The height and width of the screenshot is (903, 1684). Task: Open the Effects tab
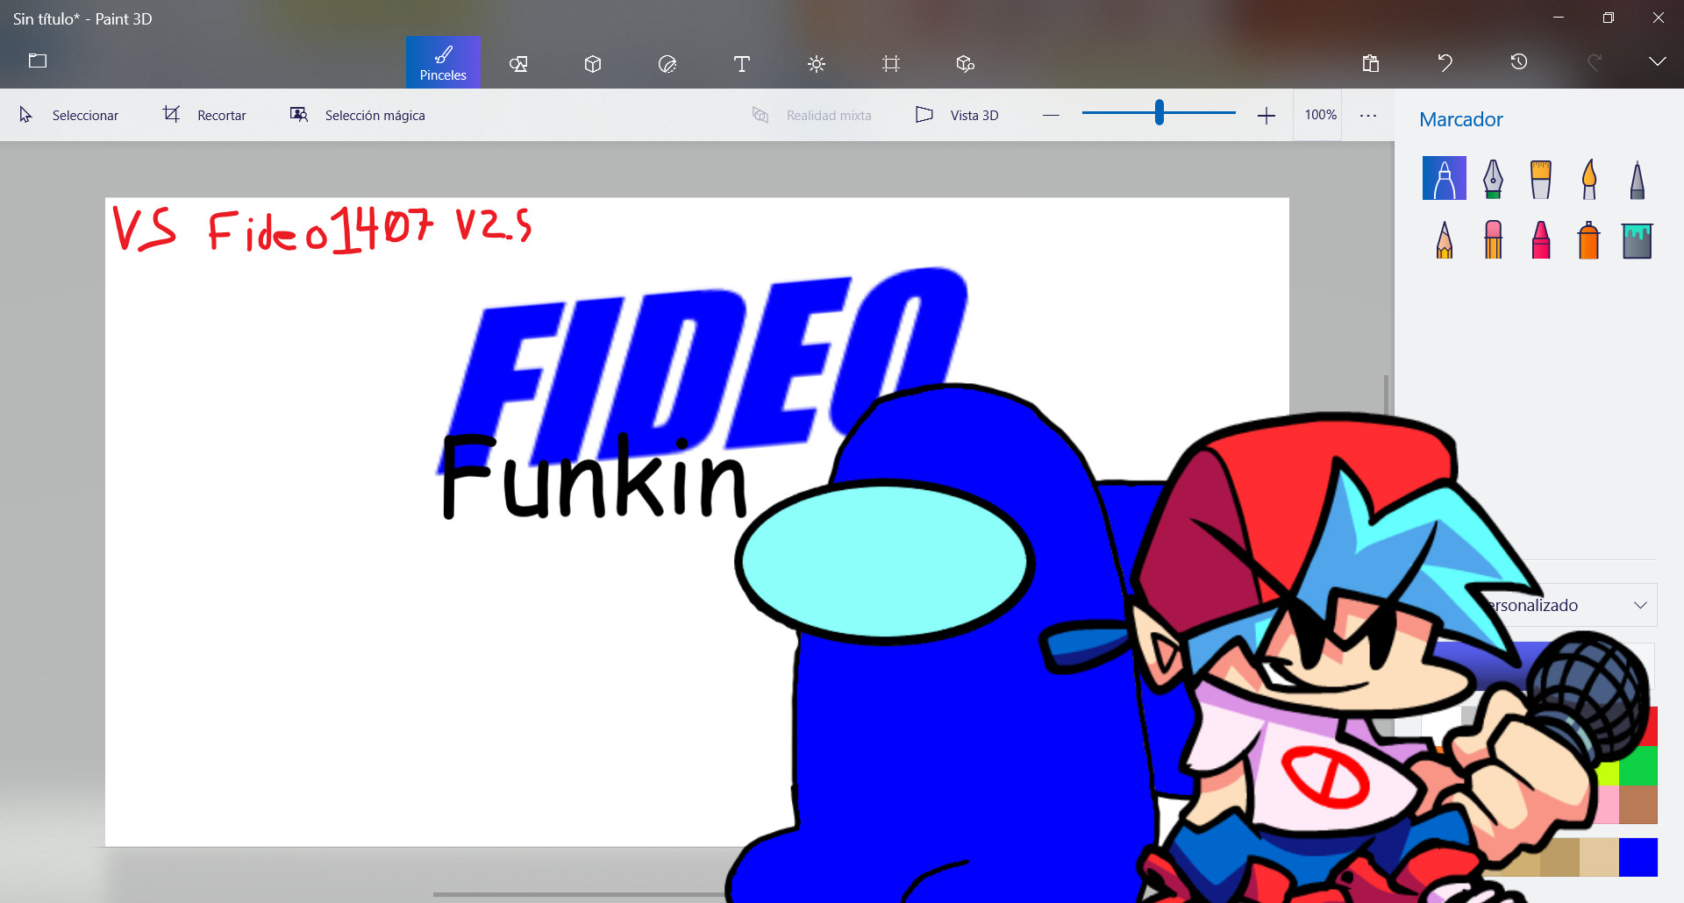pos(817,63)
